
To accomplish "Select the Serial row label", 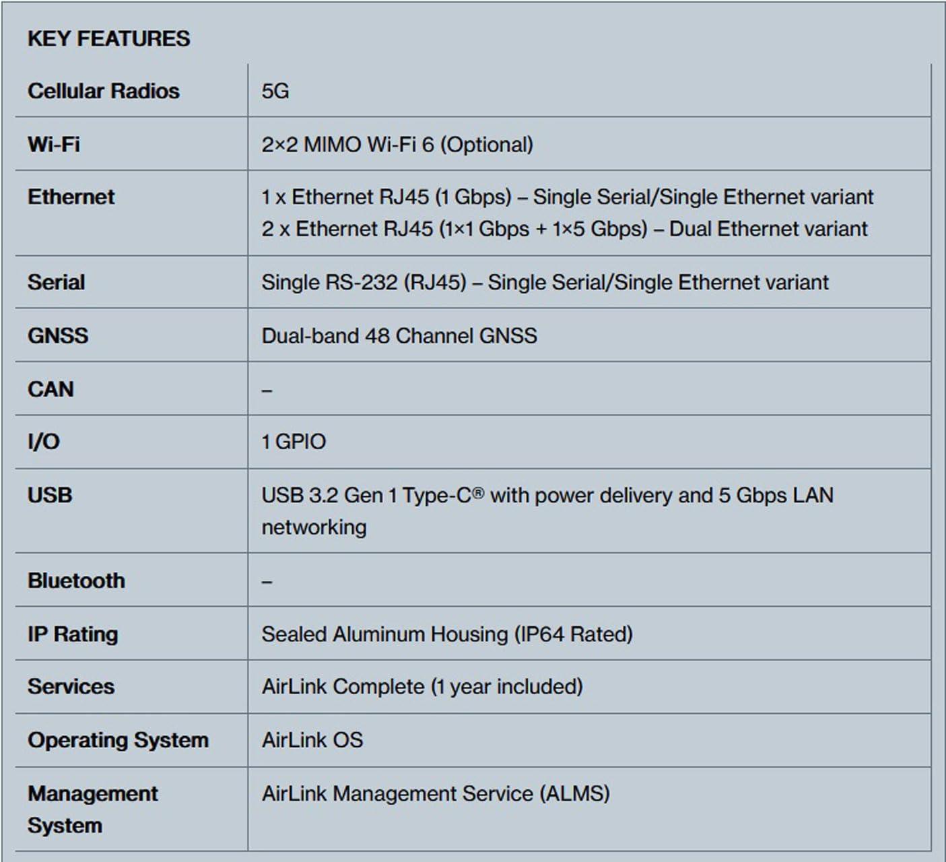I will click(x=56, y=282).
